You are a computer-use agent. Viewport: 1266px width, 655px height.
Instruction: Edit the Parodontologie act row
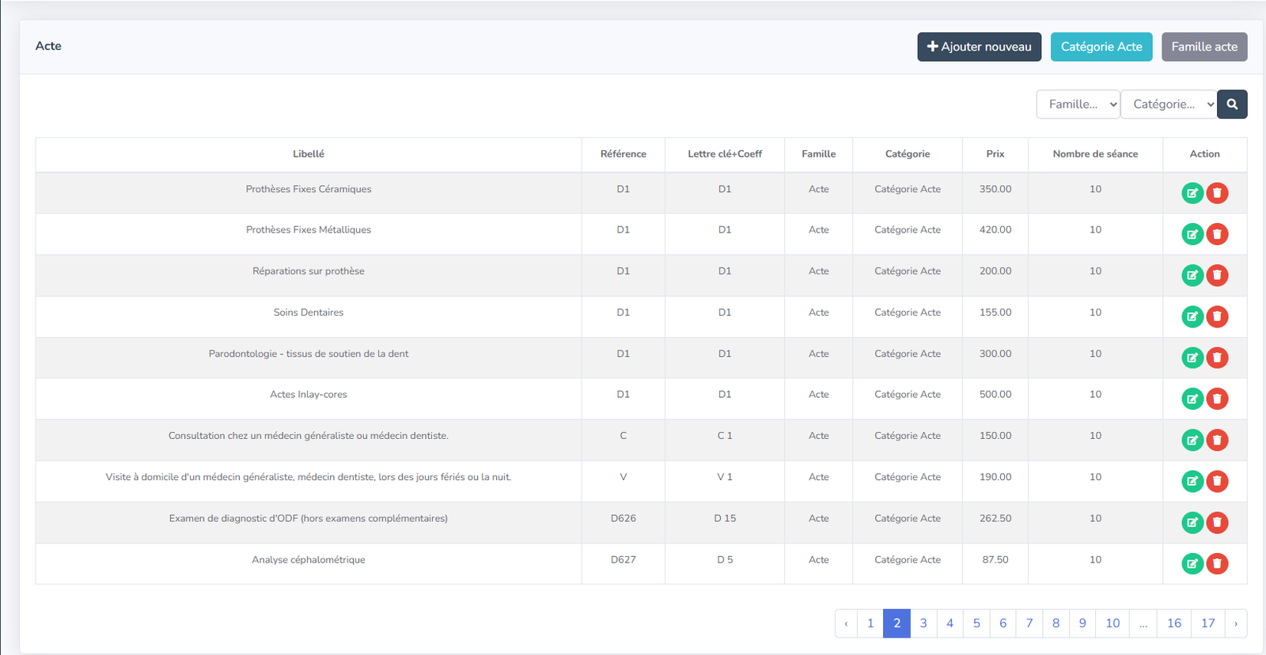[x=1192, y=358]
